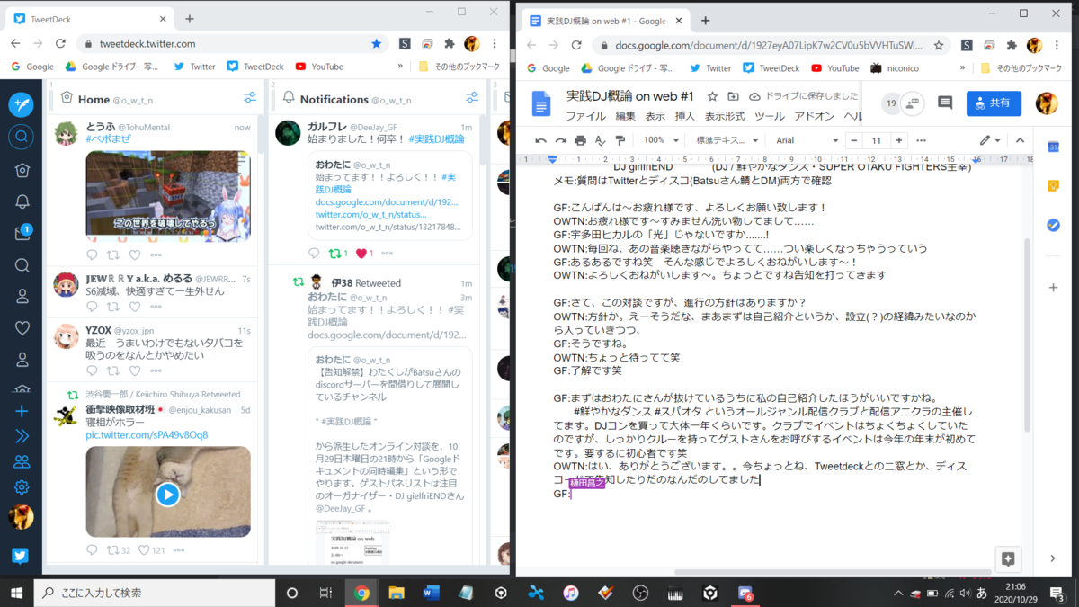Hide the Docs side panel with arrow
Image resolution: width=1079 pixels, height=607 pixels.
[x=1053, y=558]
